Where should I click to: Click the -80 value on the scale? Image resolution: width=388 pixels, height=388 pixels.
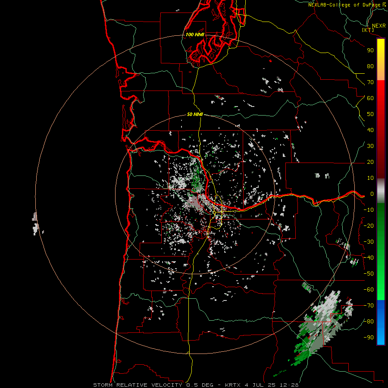tap(369, 322)
